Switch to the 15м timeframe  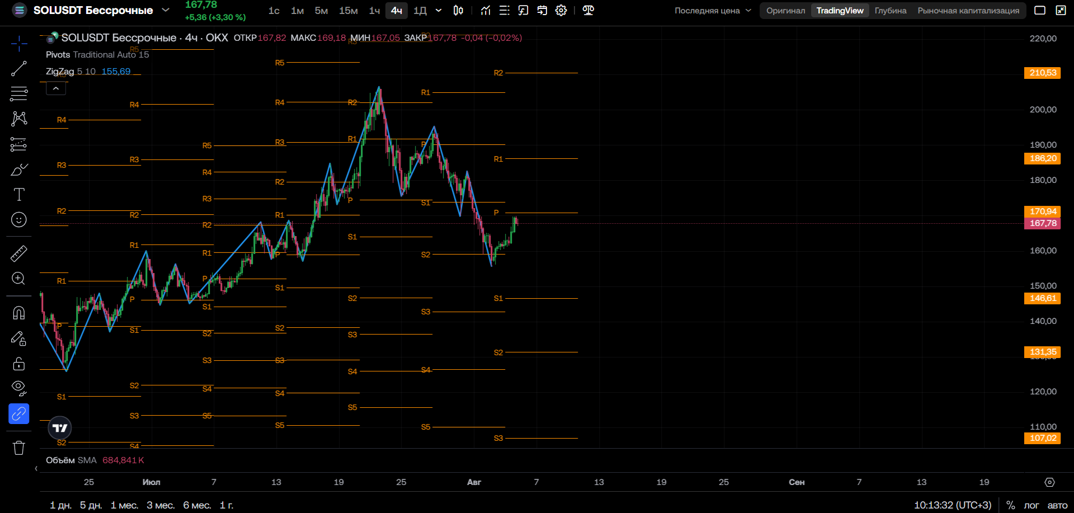point(348,11)
